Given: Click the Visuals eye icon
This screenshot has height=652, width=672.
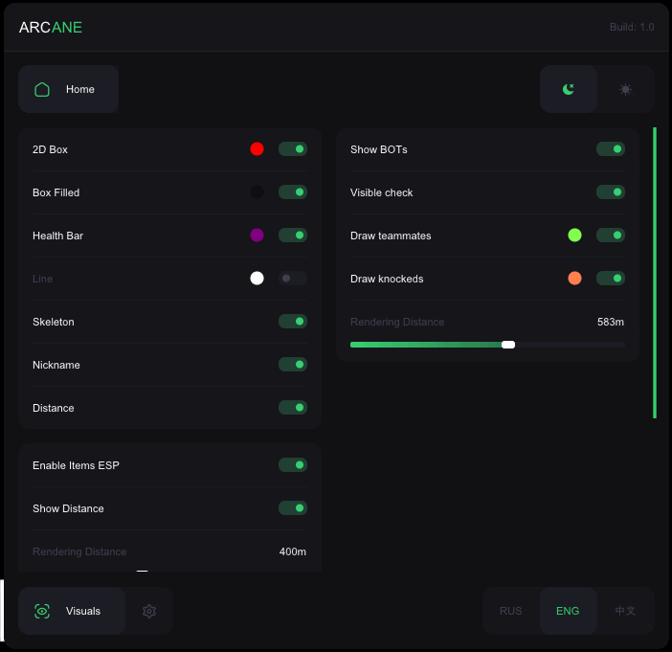Looking at the screenshot, I should coord(42,611).
